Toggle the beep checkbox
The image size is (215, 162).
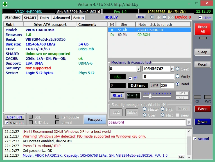(x=178, y=115)
